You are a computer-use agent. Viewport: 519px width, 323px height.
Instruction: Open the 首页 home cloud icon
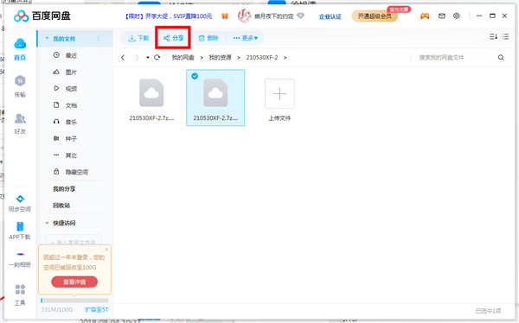click(20, 49)
